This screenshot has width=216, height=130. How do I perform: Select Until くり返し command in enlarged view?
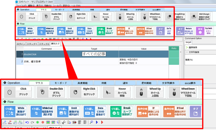click(68, 112)
